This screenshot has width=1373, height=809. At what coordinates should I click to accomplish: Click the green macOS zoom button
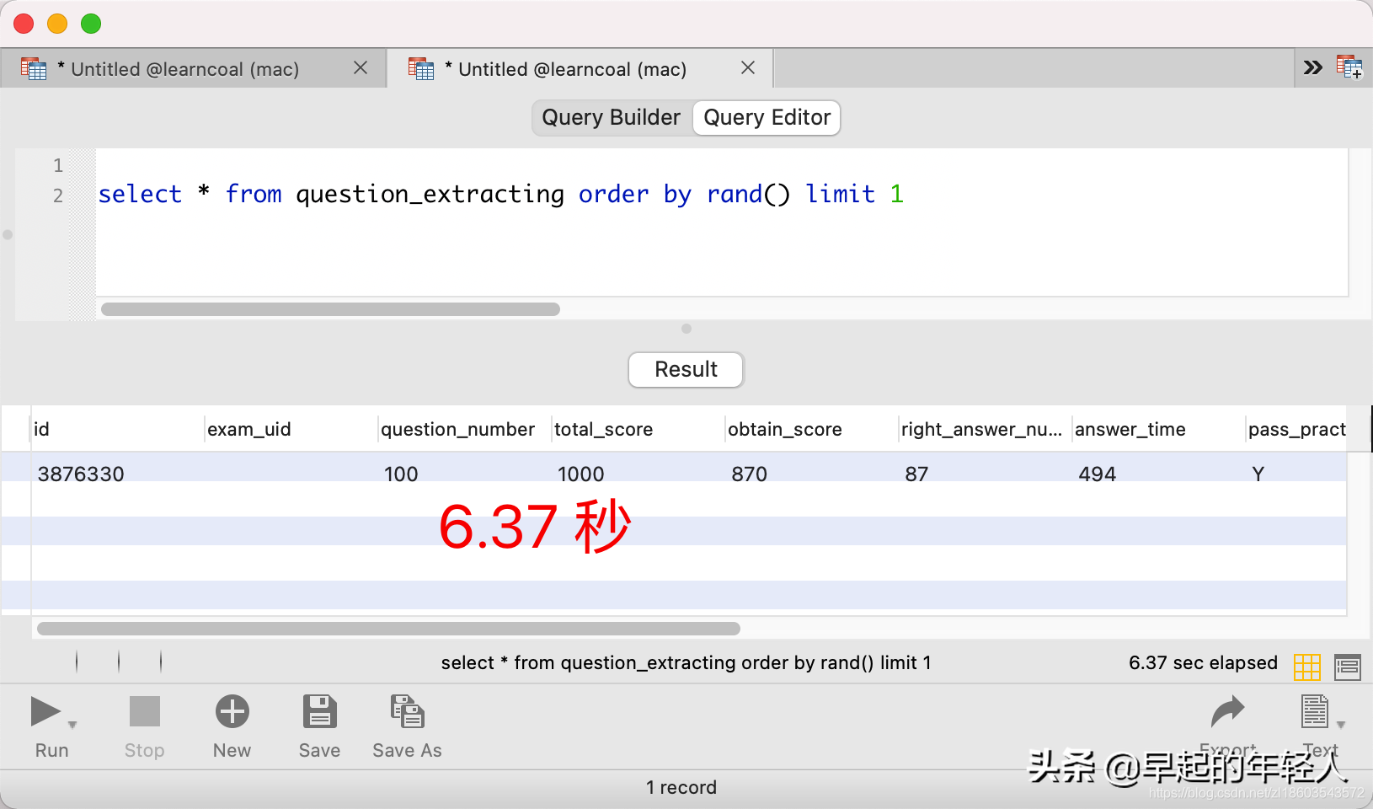[x=91, y=24]
